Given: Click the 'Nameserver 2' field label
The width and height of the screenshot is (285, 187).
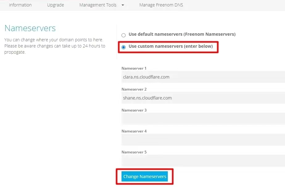Looking at the screenshot, I should click(x=134, y=89).
